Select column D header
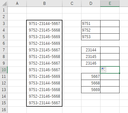The image size is (128, 113). (91, 3)
